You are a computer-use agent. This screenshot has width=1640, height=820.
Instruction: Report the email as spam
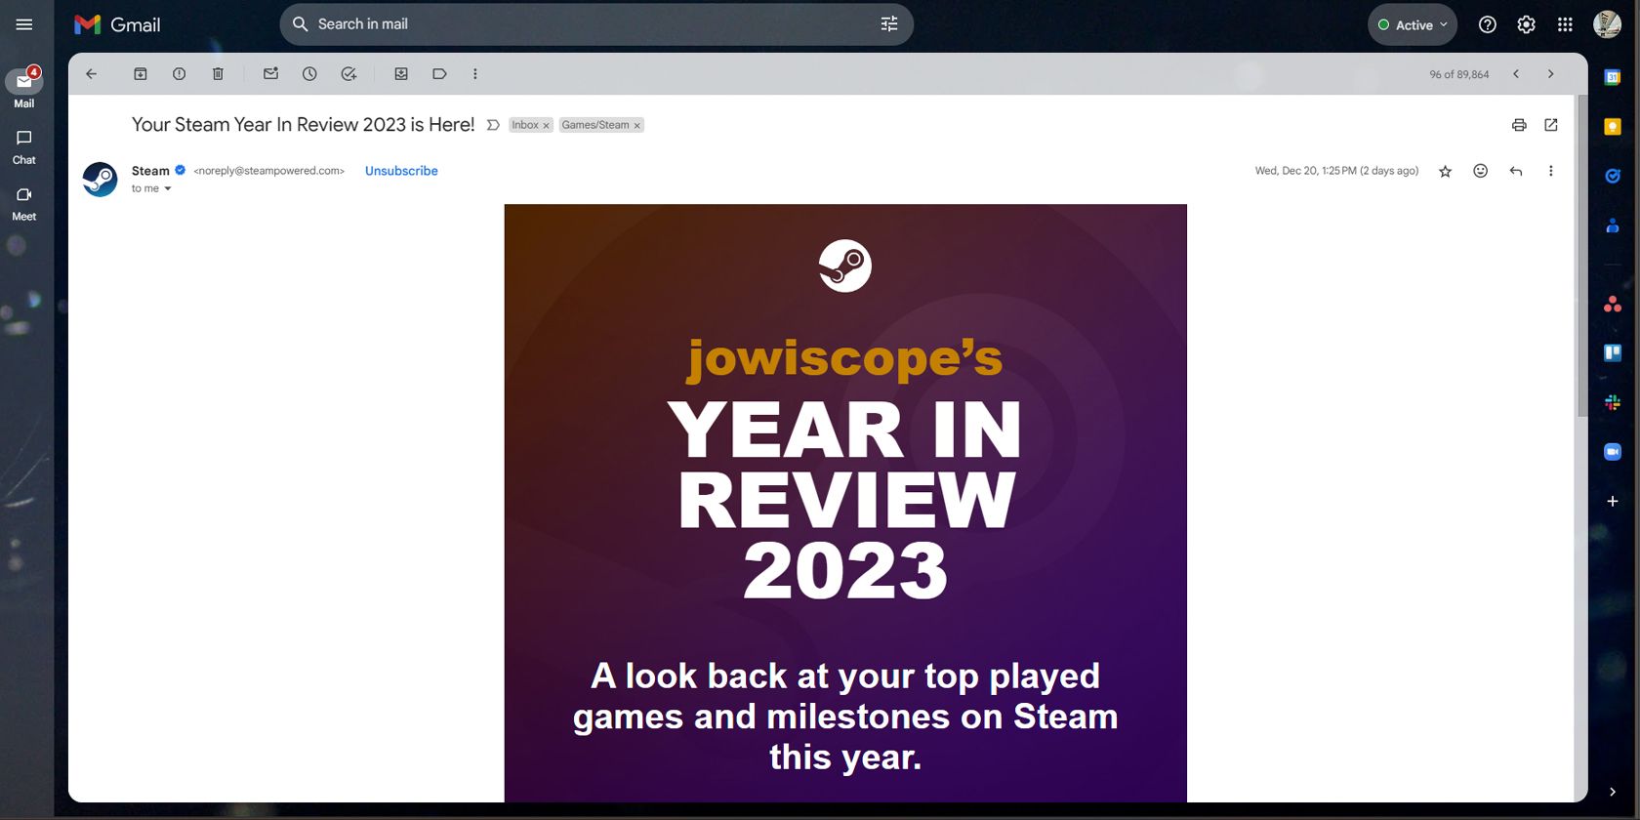179,74
